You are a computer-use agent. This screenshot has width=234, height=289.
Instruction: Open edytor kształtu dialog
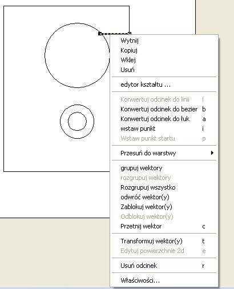(x=164, y=85)
